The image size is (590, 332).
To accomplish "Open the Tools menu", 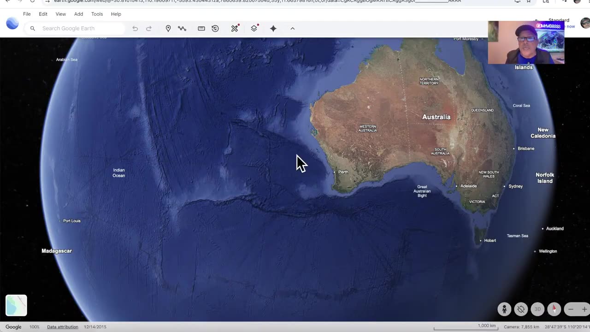I will coord(97,14).
